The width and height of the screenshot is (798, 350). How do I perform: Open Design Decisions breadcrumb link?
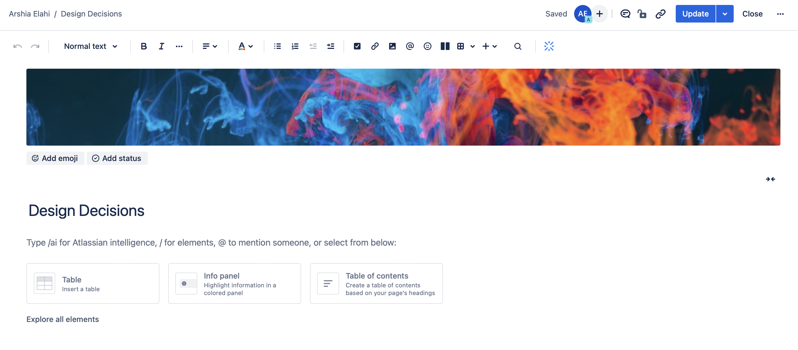coord(91,14)
